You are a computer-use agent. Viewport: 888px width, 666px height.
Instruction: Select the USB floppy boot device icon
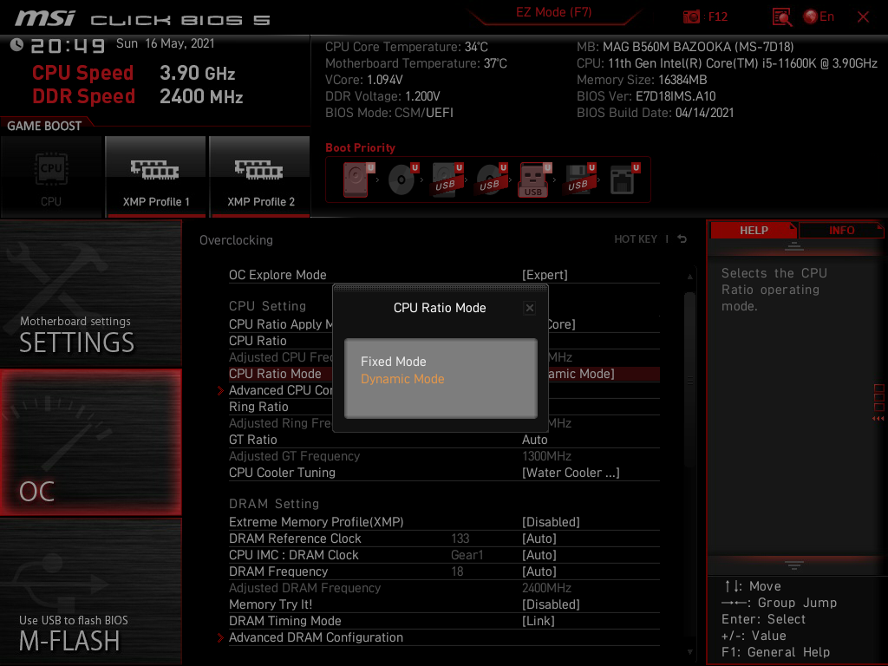(x=579, y=180)
